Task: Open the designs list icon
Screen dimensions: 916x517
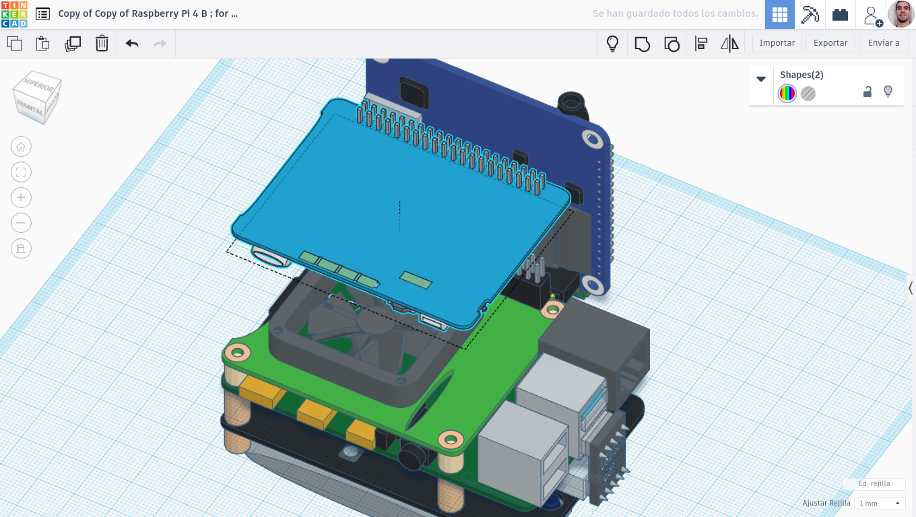Action: (x=42, y=13)
